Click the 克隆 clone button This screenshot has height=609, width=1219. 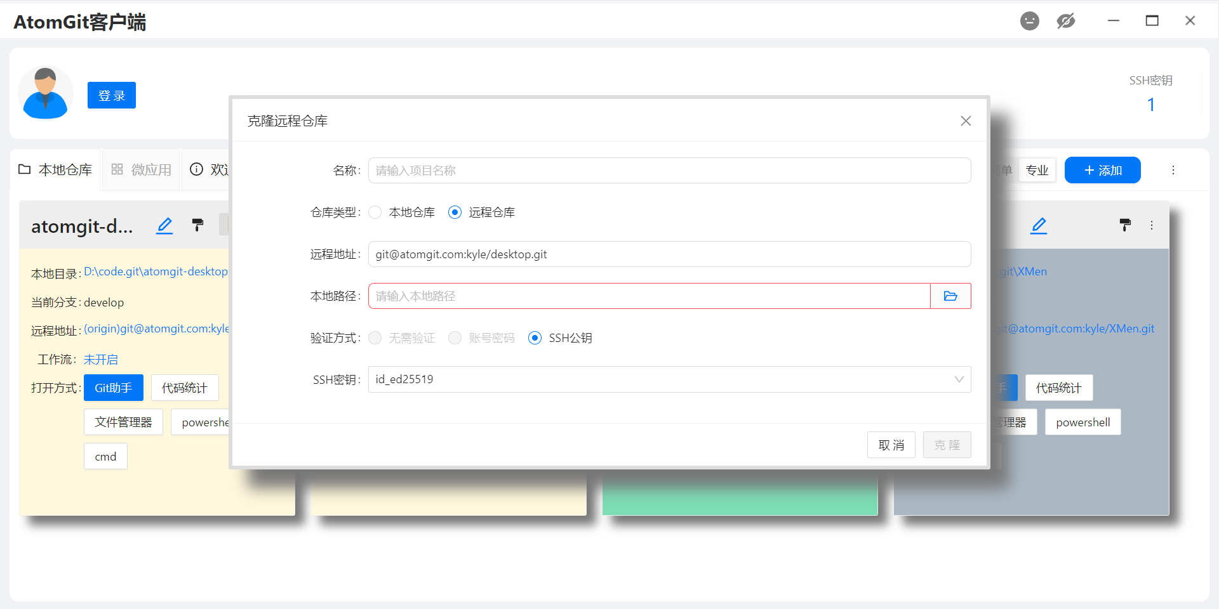point(947,445)
